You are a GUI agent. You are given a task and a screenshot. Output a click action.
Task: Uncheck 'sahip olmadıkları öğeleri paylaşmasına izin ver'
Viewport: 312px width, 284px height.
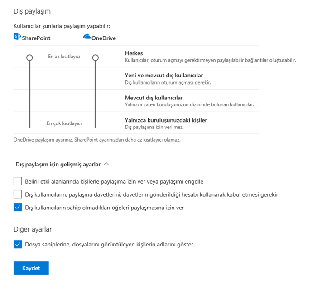[18, 207]
